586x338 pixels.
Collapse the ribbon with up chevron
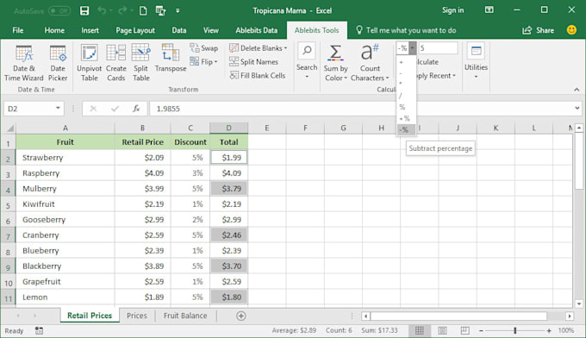coord(577,90)
